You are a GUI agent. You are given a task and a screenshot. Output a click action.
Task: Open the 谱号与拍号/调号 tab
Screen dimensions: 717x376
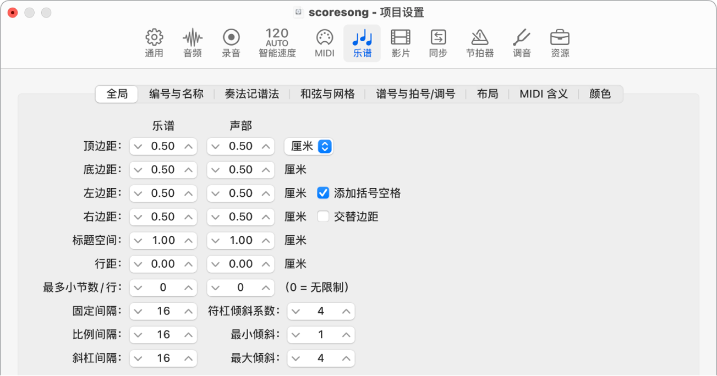[414, 93]
